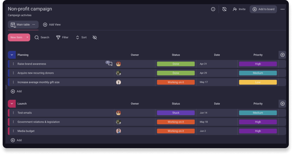Open comment bubble on Raise brand awareness

point(109,64)
